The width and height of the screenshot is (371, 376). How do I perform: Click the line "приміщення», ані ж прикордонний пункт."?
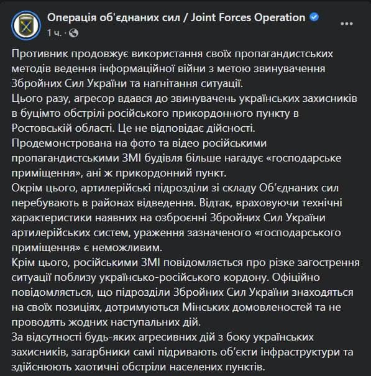(119, 173)
